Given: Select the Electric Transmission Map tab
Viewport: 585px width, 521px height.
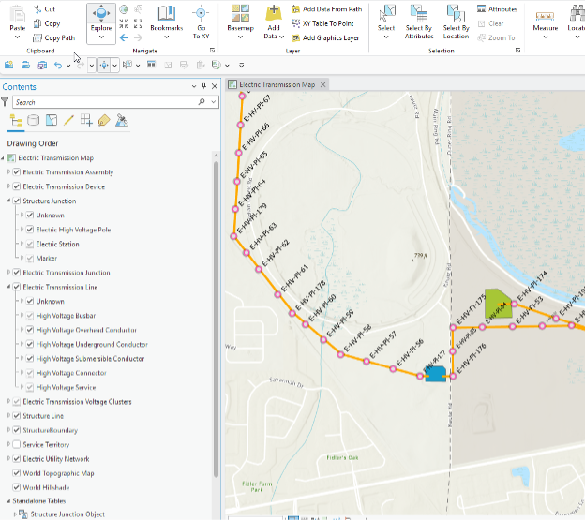Looking at the screenshot, I should [277, 84].
